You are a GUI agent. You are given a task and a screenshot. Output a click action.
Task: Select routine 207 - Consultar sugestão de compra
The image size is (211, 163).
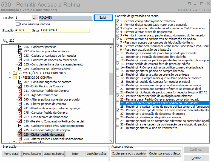(x=47, y=82)
